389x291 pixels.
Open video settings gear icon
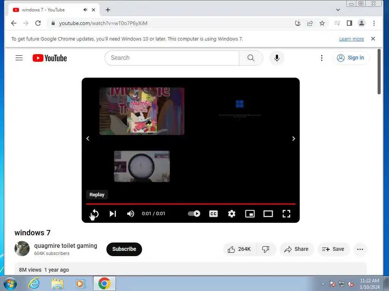pos(231,214)
